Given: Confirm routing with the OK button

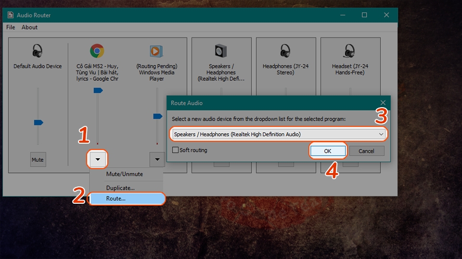Looking at the screenshot, I should 328,151.
